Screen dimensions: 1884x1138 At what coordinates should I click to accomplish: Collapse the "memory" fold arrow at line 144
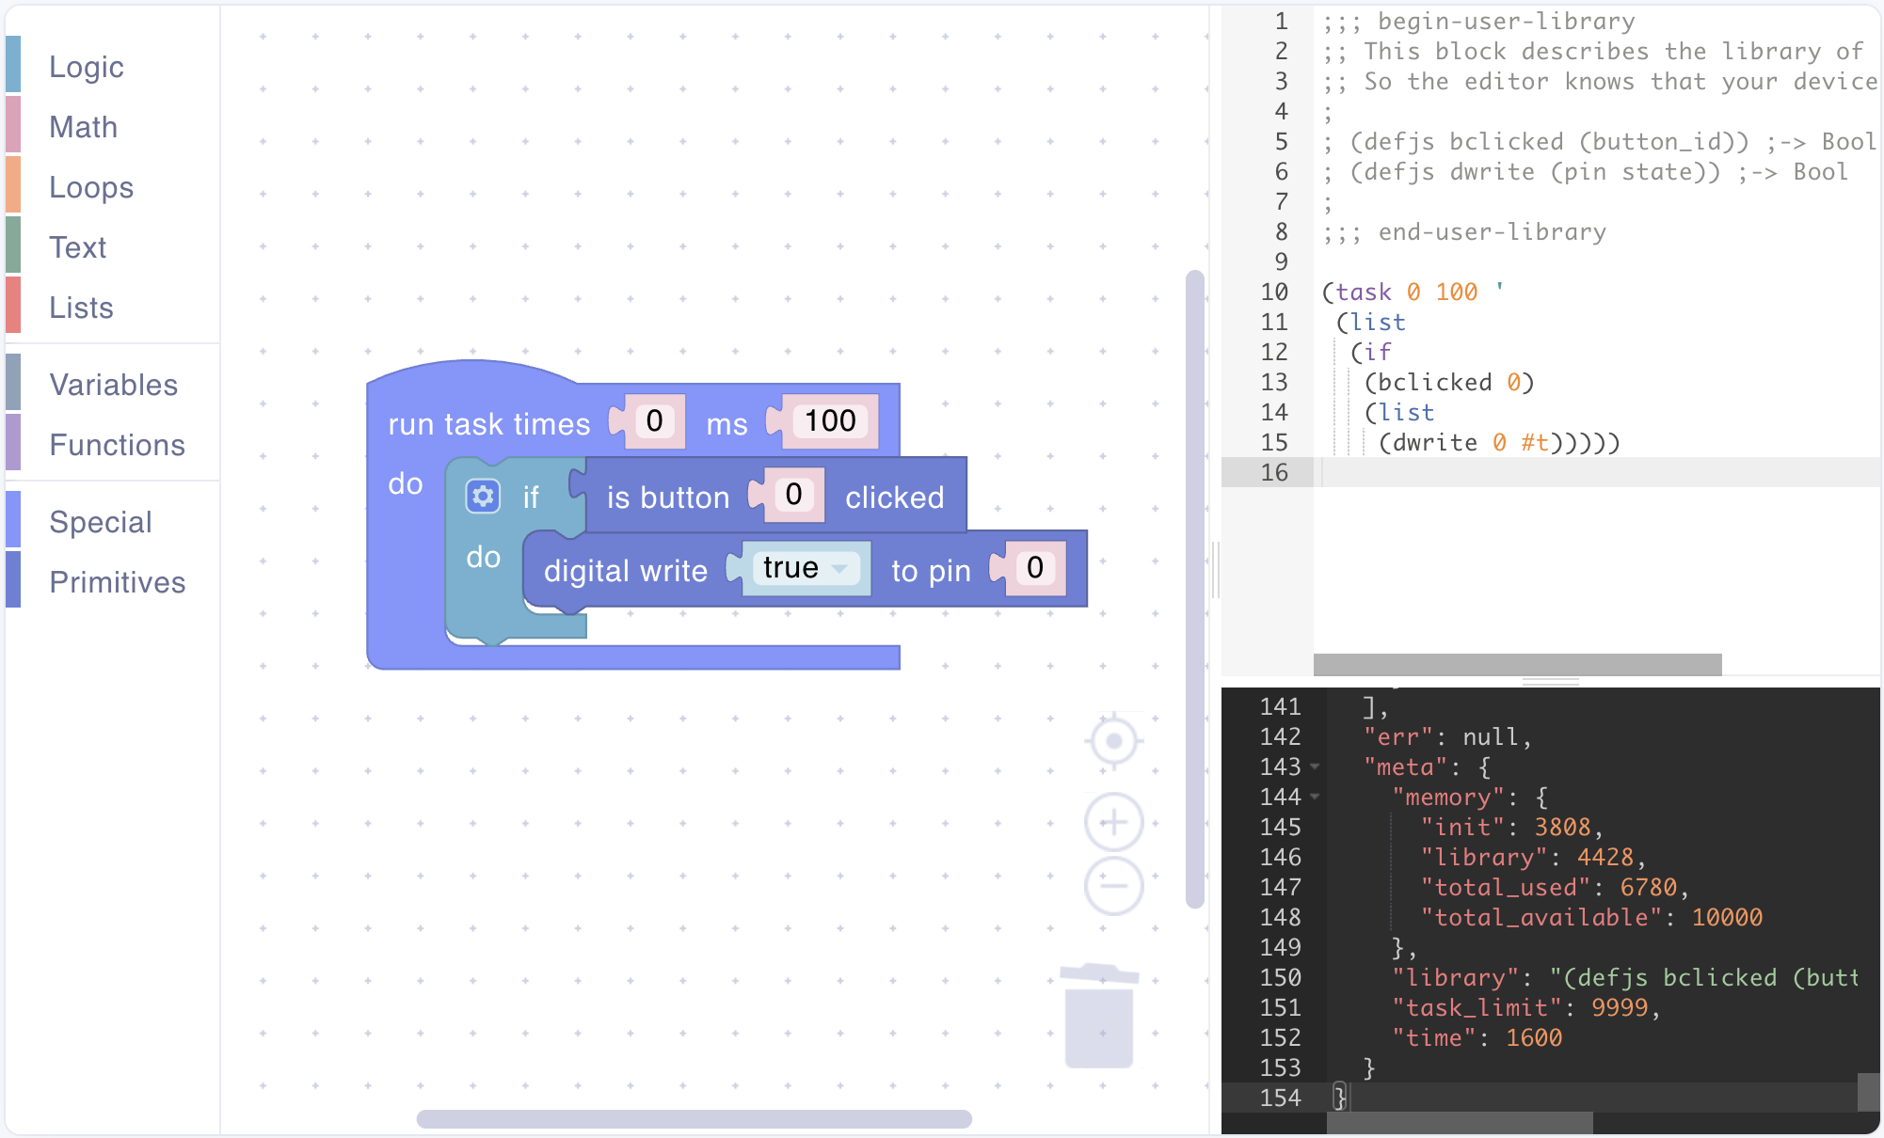pos(1315,797)
